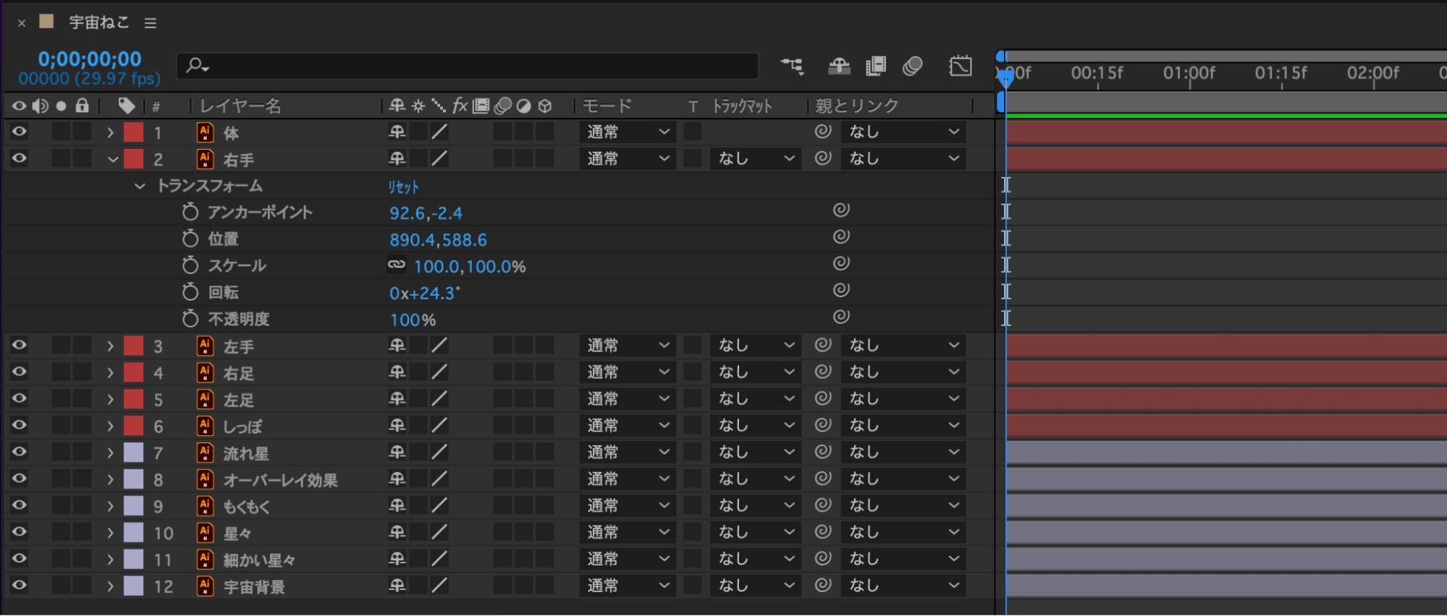Screen dimensions: 1447x616
Task: Click the stopwatch for 回転
Action: 190,292
